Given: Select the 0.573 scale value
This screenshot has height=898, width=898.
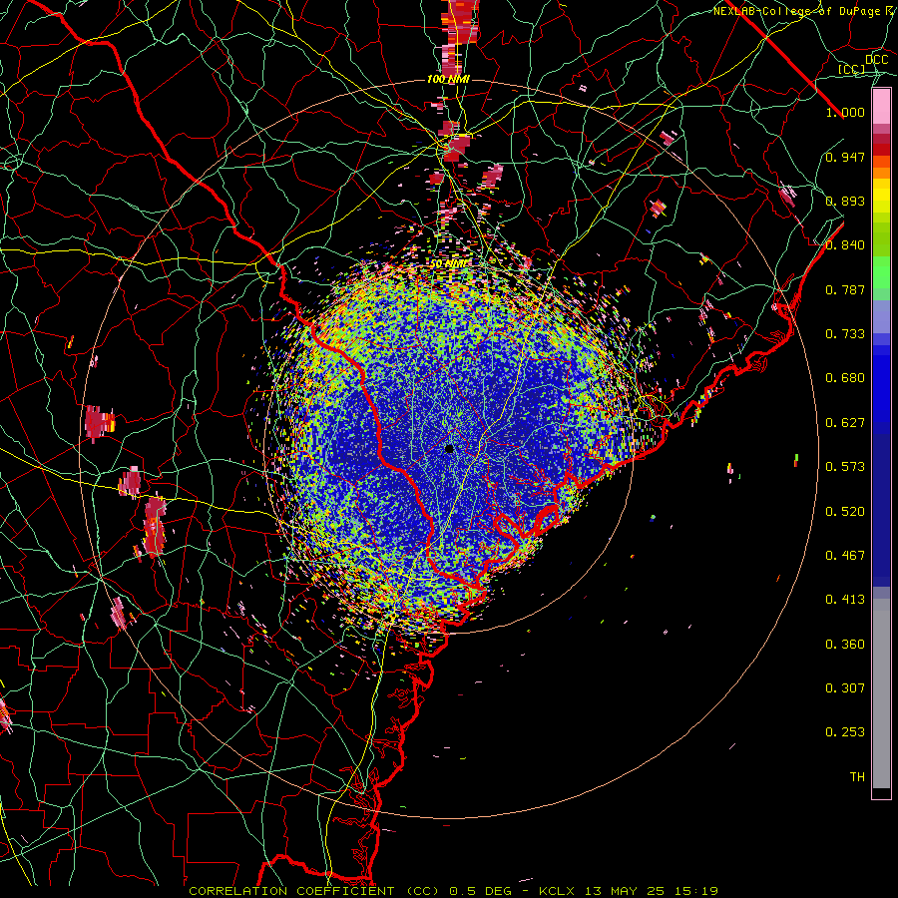Looking at the screenshot, I should coord(845,467).
